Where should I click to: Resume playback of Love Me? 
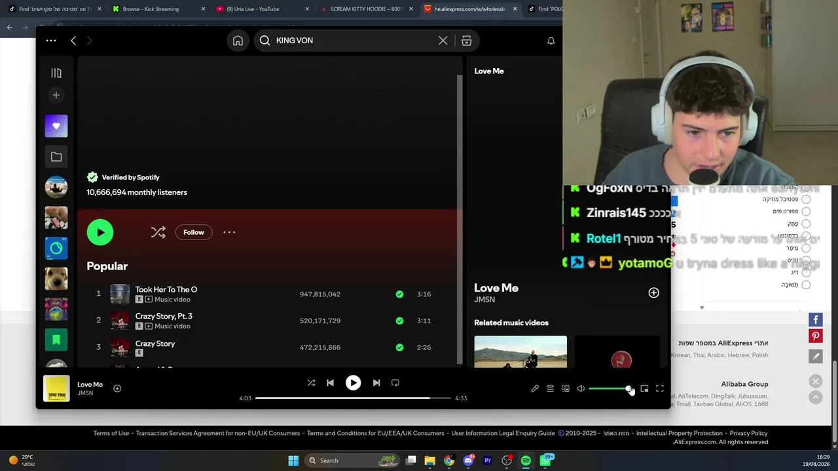coord(353,383)
